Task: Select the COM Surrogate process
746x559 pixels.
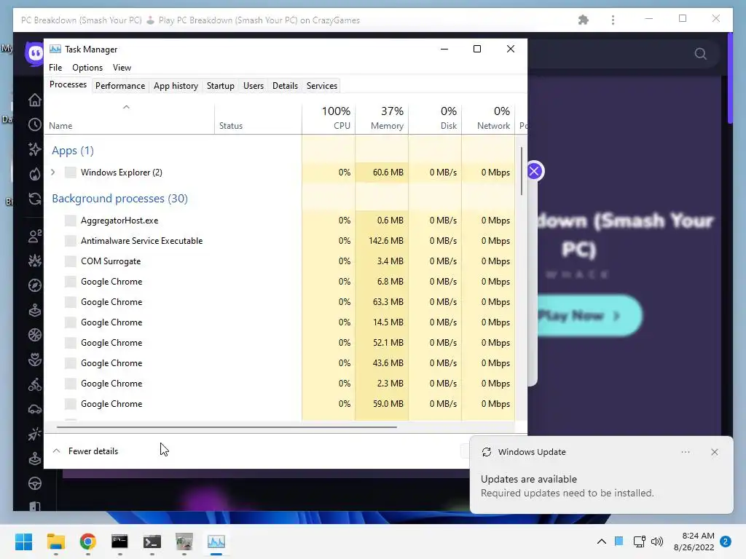Action: coord(280,261)
